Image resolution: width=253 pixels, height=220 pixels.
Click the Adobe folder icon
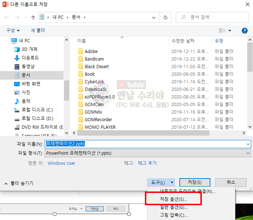80,51
